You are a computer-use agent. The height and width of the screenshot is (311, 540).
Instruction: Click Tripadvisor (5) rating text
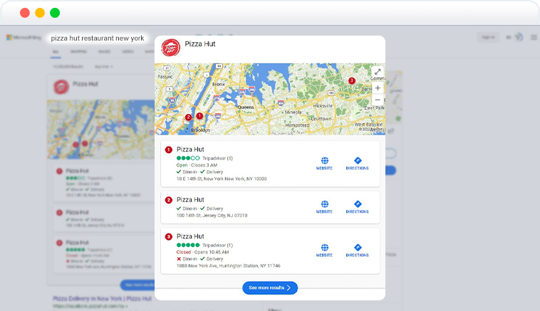[x=218, y=158]
